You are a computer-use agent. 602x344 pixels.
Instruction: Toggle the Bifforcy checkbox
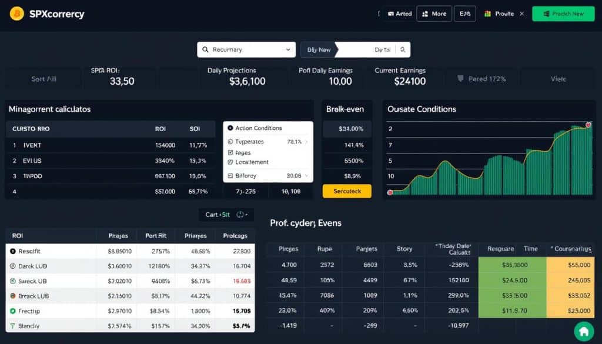pos(230,175)
